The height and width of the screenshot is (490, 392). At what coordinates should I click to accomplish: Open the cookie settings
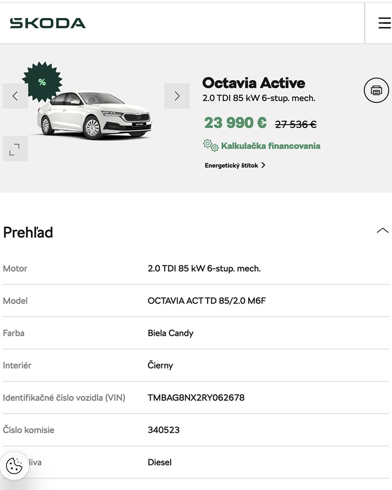(14, 466)
